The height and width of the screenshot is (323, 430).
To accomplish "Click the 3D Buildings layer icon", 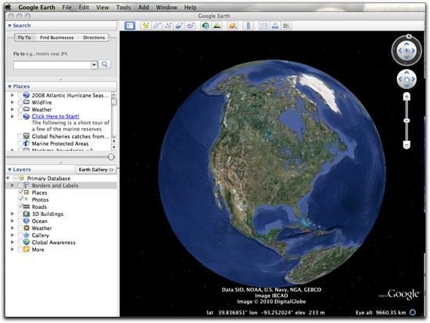I will (27, 214).
